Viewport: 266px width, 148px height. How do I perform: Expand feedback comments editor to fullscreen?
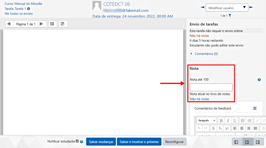coord(255,108)
